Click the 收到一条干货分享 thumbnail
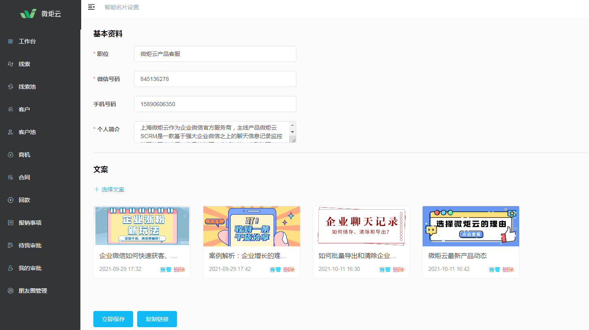The image size is (589, 330). coord(252,226)
